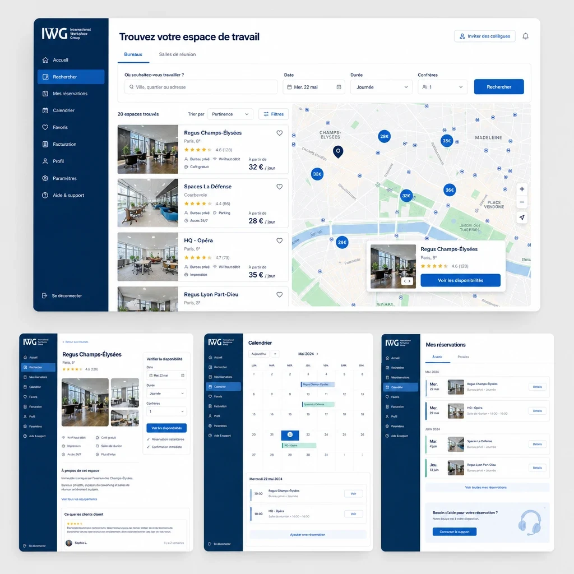This screenshot has height=574, width=574.
Task: Switch to the Bureaux tab
Action: (133, 54)
